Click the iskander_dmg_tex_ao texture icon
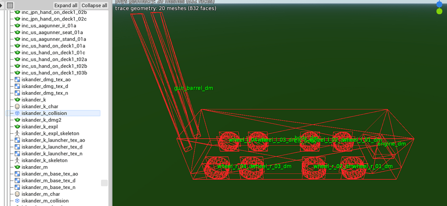The width and height of the screenshot is (447, 206). [x=17, y=80]
